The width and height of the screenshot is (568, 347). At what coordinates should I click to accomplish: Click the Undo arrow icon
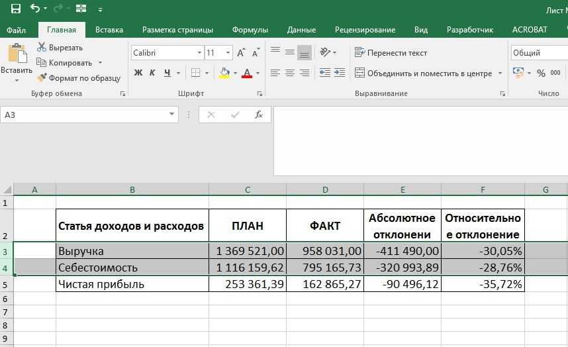coord(34,9)
